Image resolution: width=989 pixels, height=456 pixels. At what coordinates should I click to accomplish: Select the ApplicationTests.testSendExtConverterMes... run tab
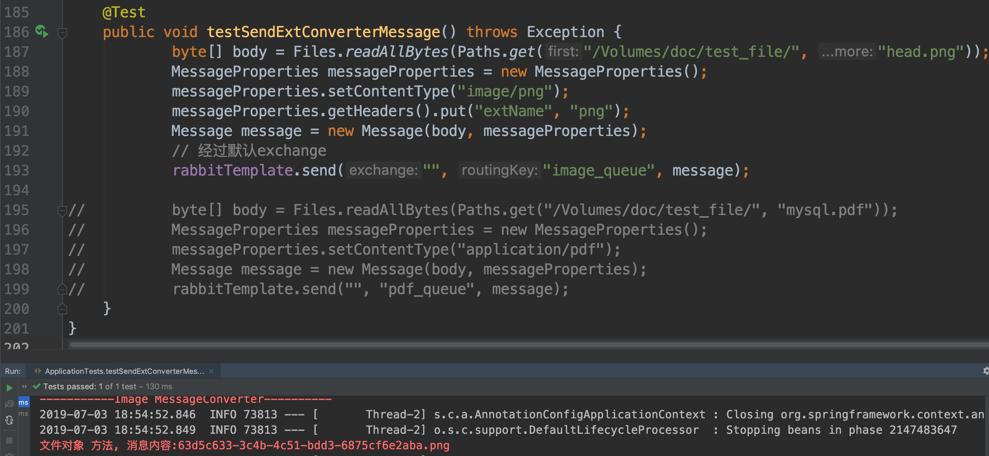[x=124, y=371]
